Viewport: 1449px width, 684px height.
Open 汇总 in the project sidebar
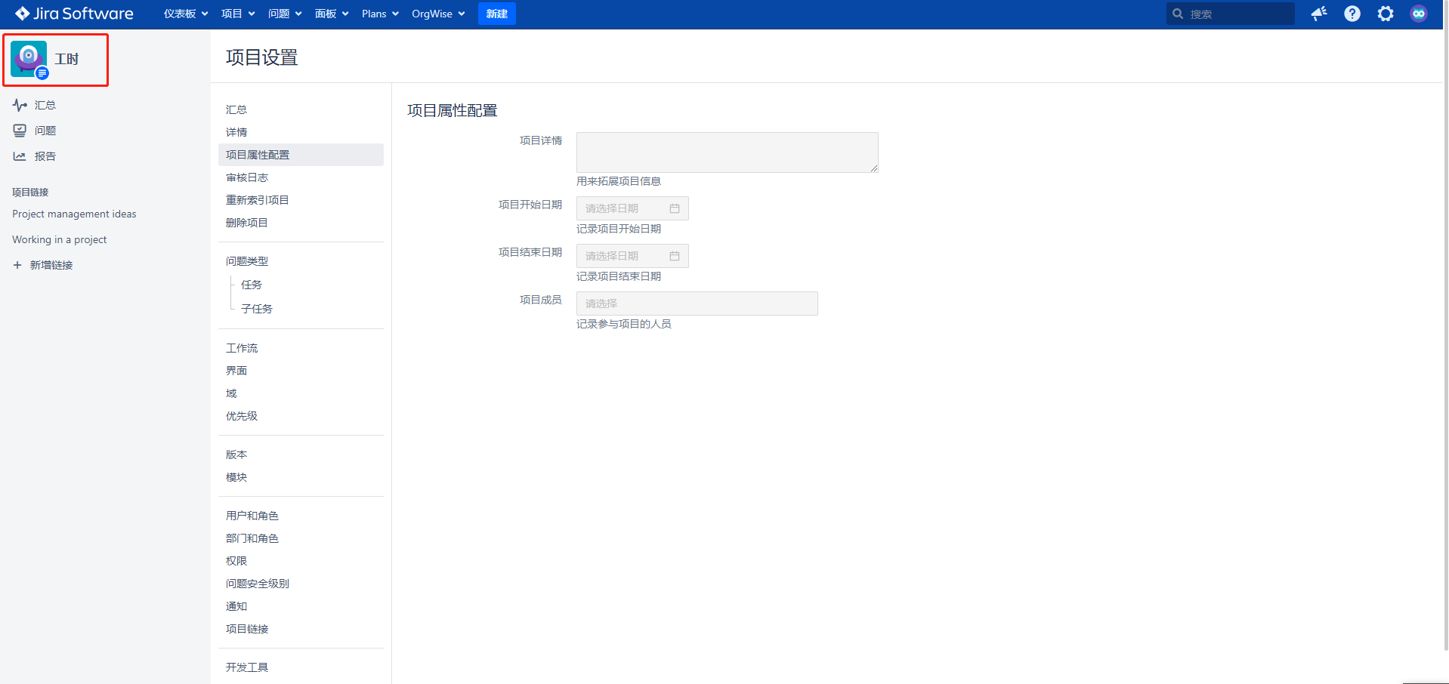click(x=45, y=105)
